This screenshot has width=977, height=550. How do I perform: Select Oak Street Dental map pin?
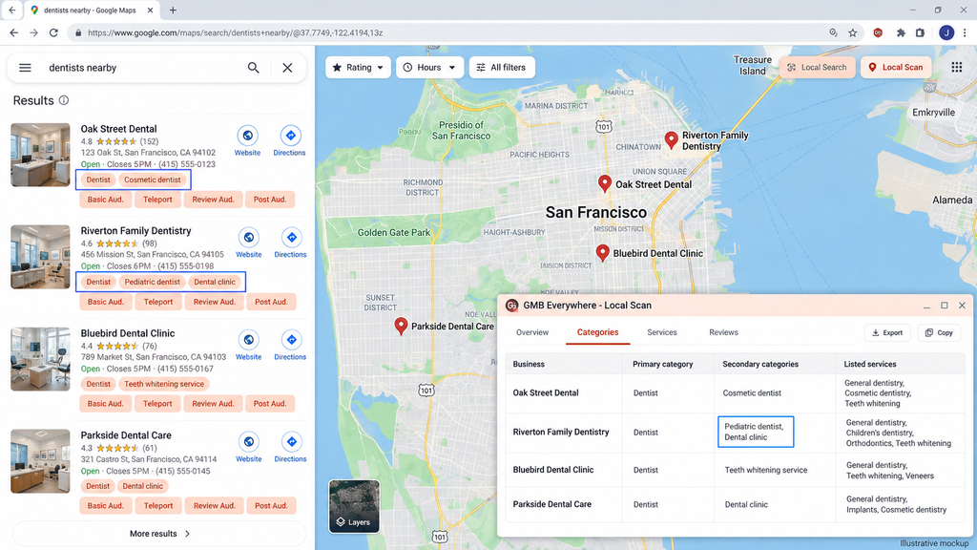point(604,183)
